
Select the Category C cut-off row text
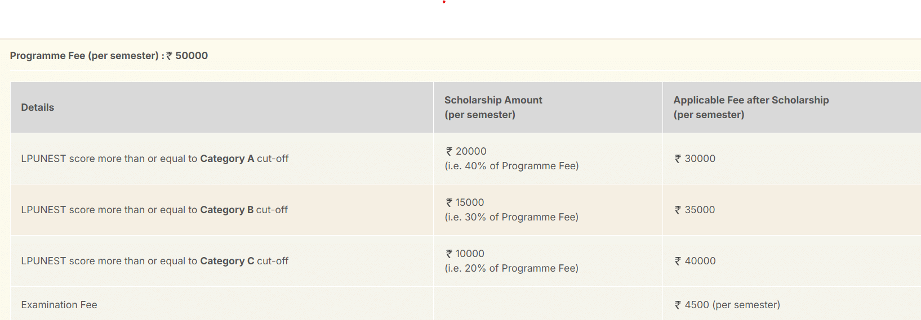[x=154, y=261]
